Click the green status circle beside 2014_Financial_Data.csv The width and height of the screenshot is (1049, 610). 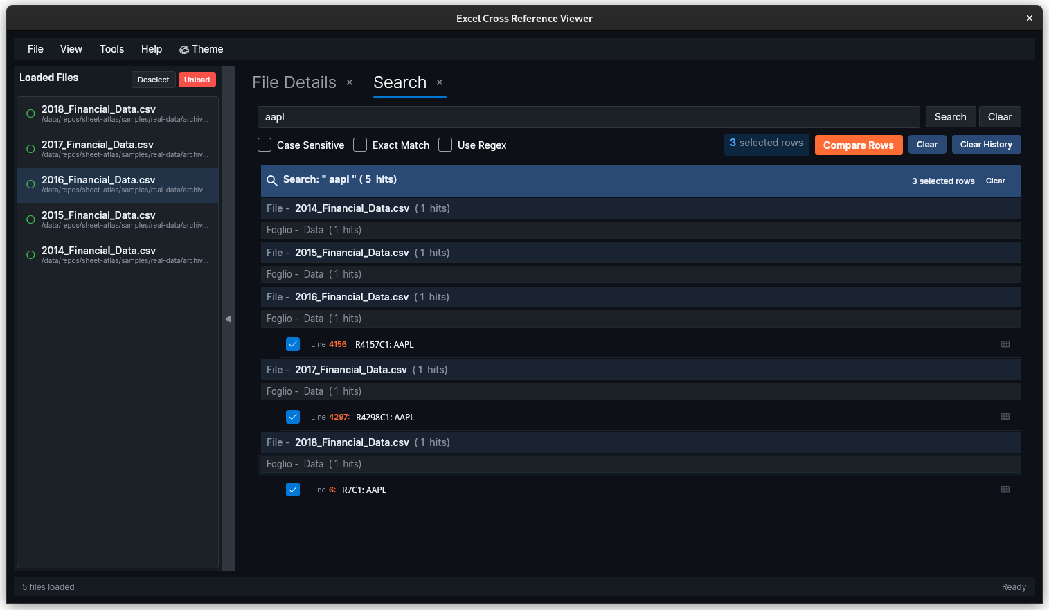tap(30, 254)
